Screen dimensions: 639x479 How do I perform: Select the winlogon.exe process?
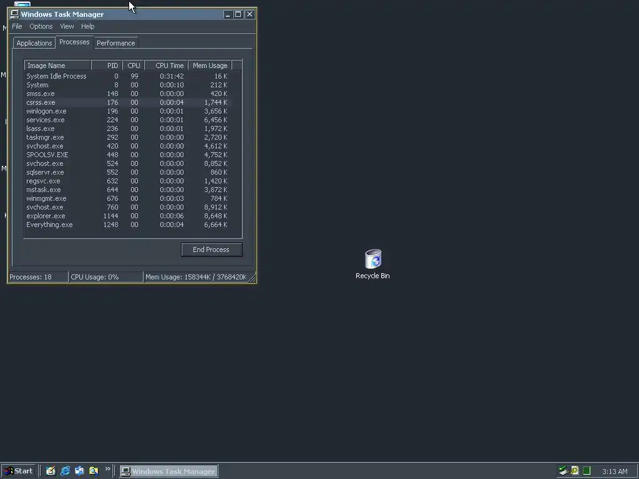pos(127,111)
